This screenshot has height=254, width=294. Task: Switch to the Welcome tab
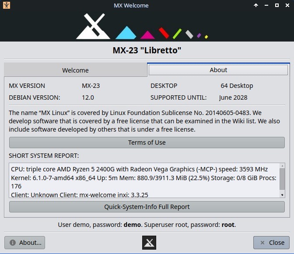point(75,70)
